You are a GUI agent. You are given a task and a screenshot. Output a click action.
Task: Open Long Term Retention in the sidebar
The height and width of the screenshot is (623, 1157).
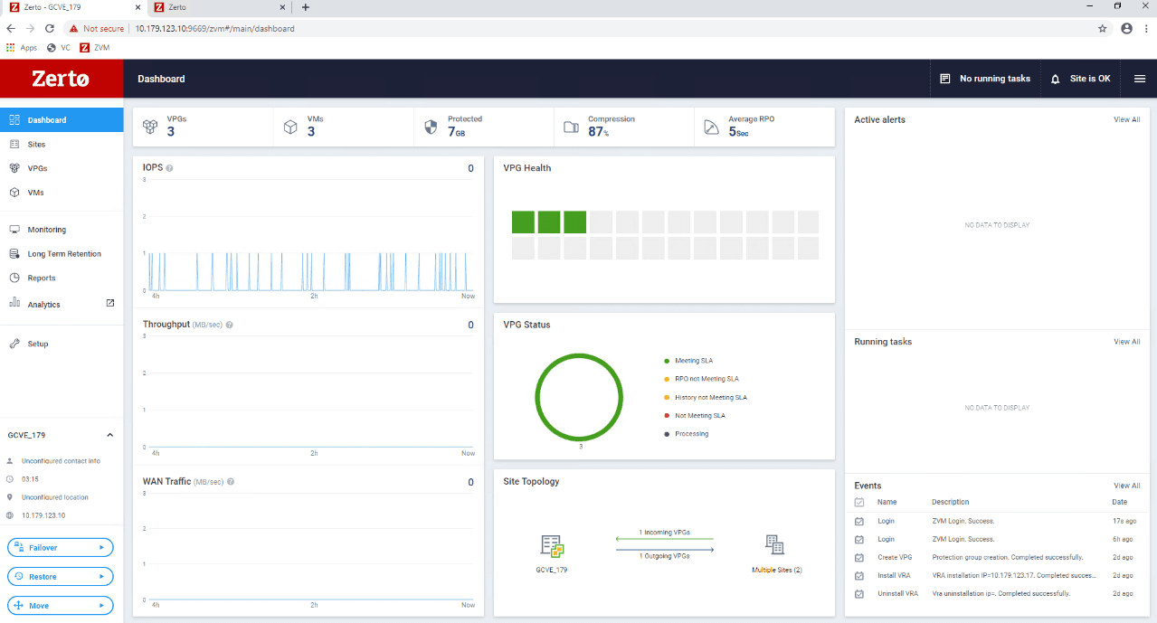pos(63,254)
